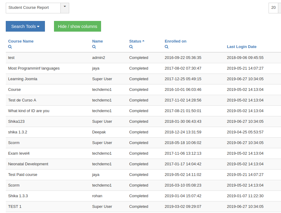Sort table by Name header
The width and height of the screenshot is (281, 213).
tap(97, 41)
